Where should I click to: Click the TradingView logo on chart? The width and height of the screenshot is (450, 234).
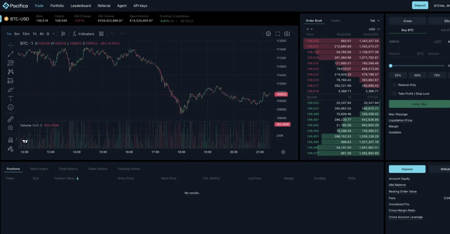pos(25,141)
